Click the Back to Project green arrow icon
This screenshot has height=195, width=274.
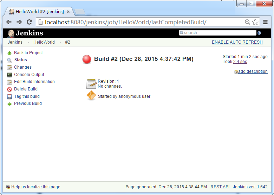[9, 53]
